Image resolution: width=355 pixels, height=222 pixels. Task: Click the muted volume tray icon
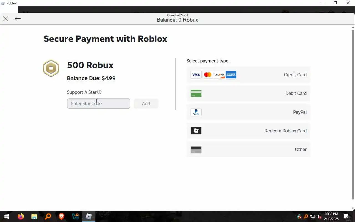[x=319, y=217]
